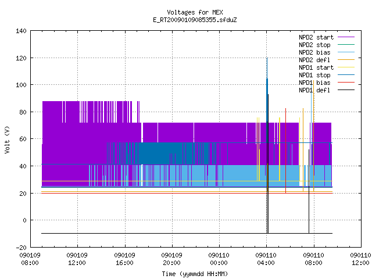This screenshot has width=372, height=279.
Task: Click the 'NPD1 defl' legend label
Action: [314, 90]
